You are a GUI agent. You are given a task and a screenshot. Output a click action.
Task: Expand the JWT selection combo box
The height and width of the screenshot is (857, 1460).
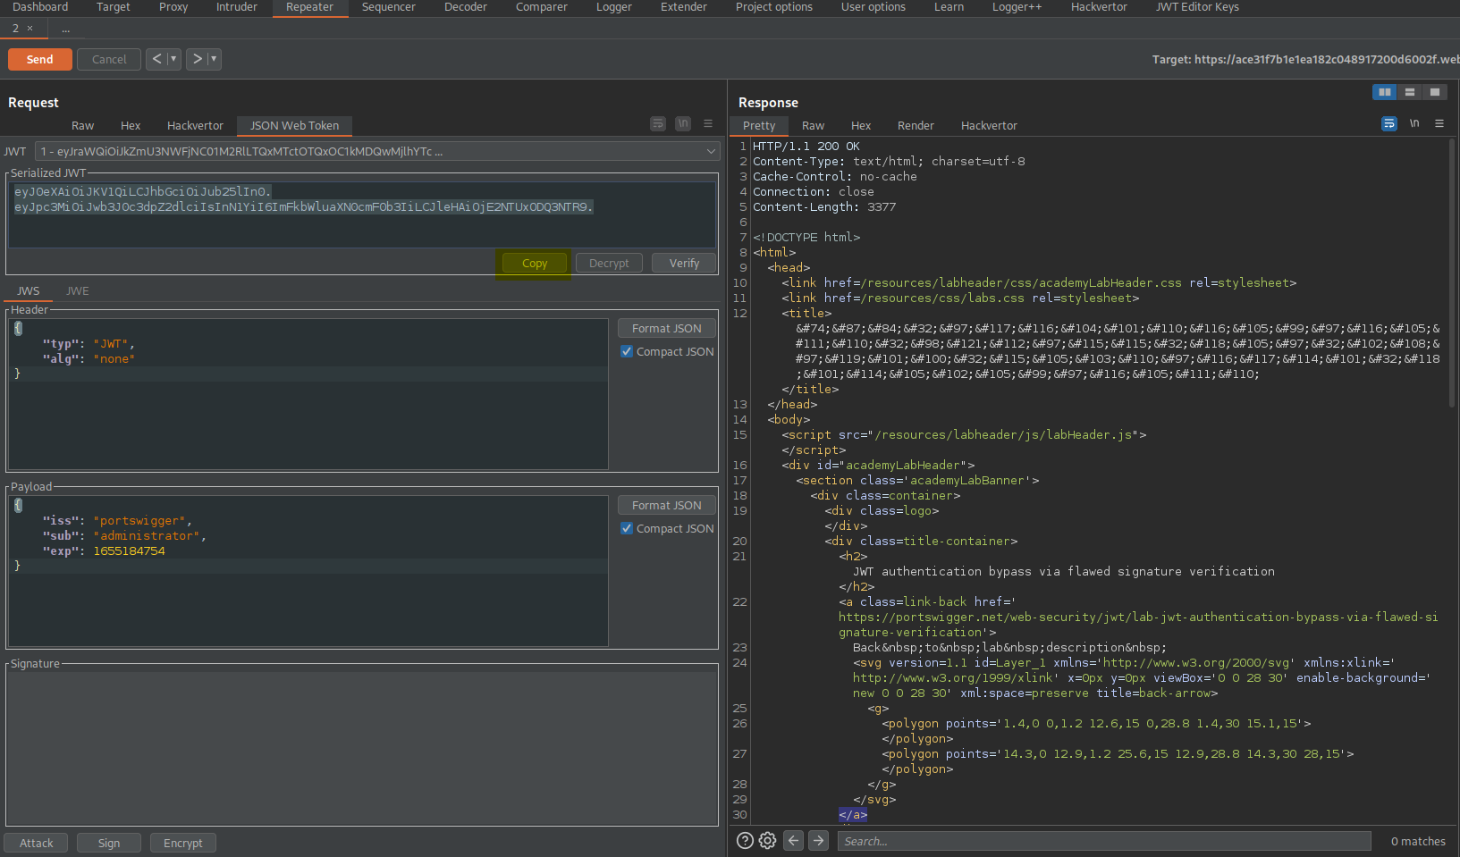coord(376,151)
